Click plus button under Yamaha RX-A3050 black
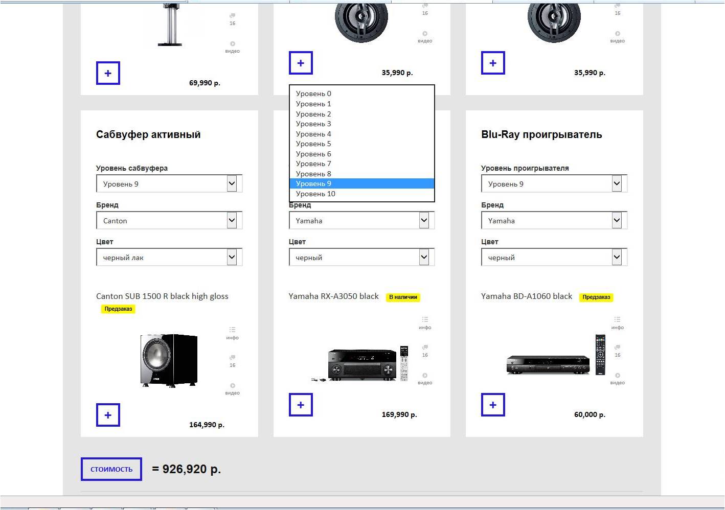Image resolution: width=725 pixels, height=510 pixels. 301,405
